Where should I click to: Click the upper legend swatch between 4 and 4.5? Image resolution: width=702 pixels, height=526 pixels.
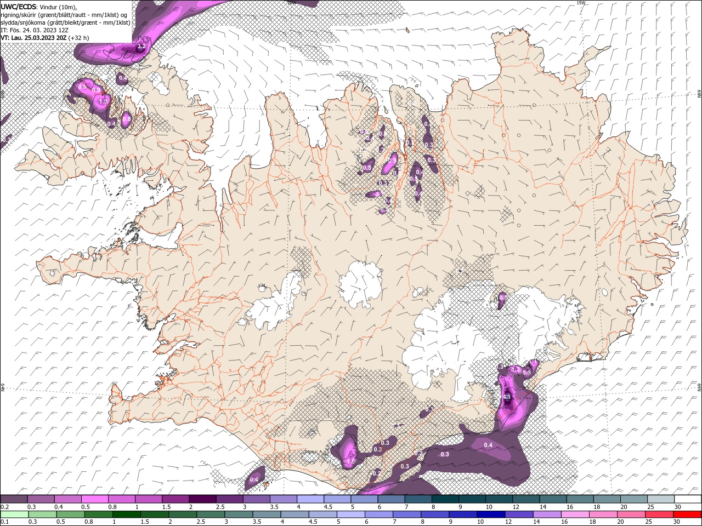pyautogui.click(x=310, y=499)
